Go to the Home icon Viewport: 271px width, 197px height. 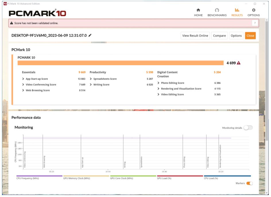point(198,10)
